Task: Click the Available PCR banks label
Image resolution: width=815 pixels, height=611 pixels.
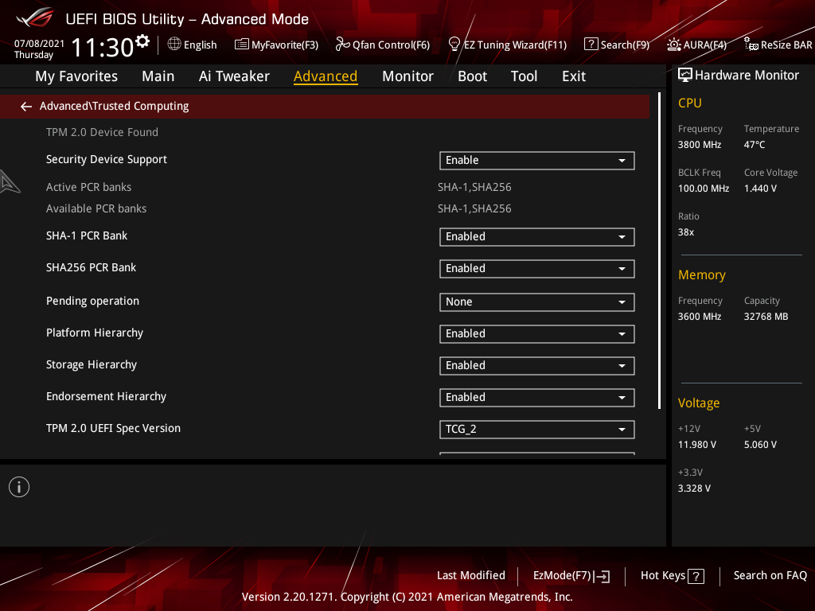Action: pos(96,208)
